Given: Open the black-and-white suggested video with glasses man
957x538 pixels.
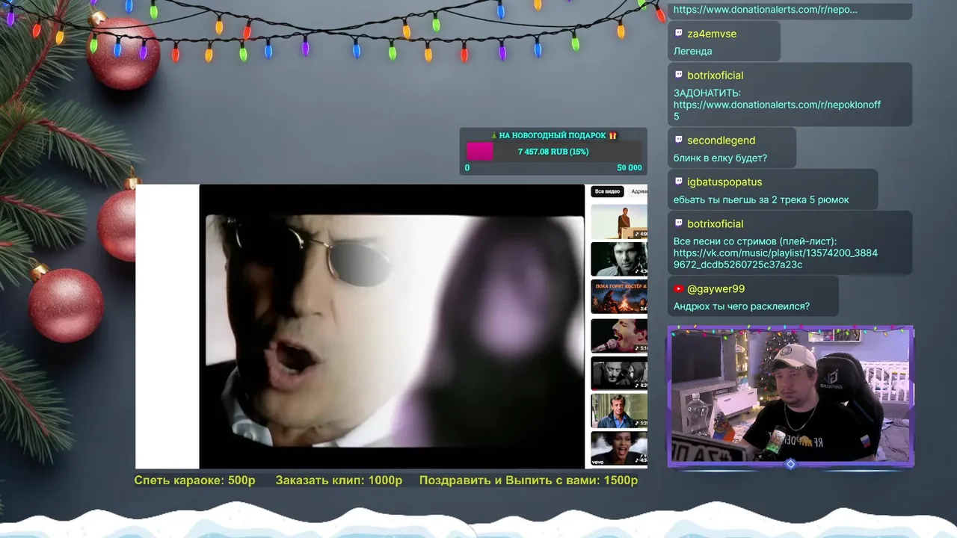Looking at the screenshot, I should pyautogui.click(x=619, y=373).
